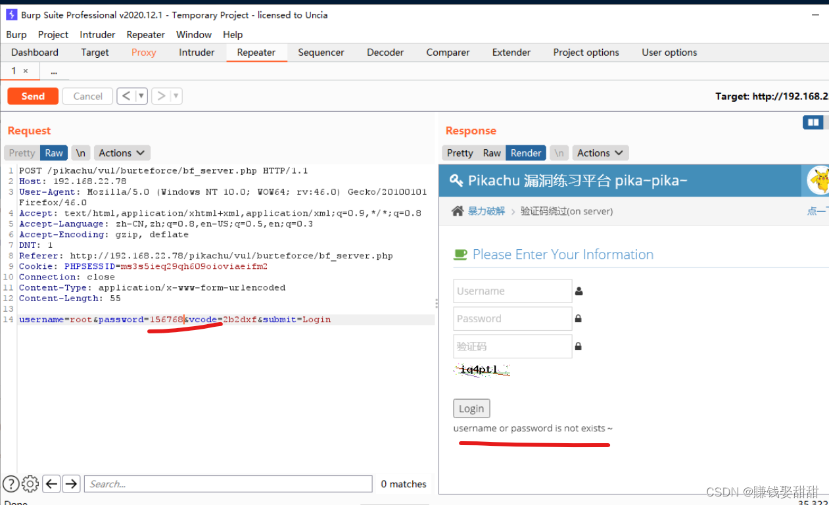Image resolution: width=829 pixels, height=505 pixels.
Task: Switch to the Sequencer tab
Action: coord(321,52)
